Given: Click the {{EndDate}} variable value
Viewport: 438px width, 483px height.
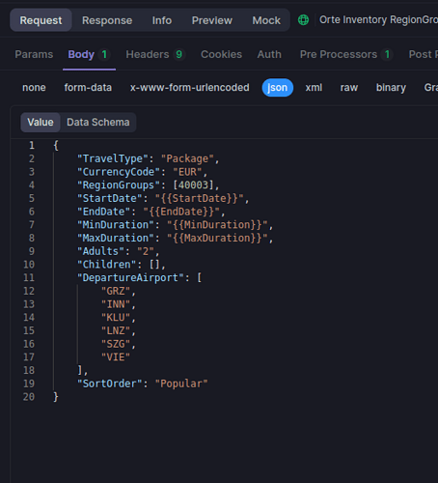Looking at the screenshot, I should pyautogui.click(x=181, y=212).
